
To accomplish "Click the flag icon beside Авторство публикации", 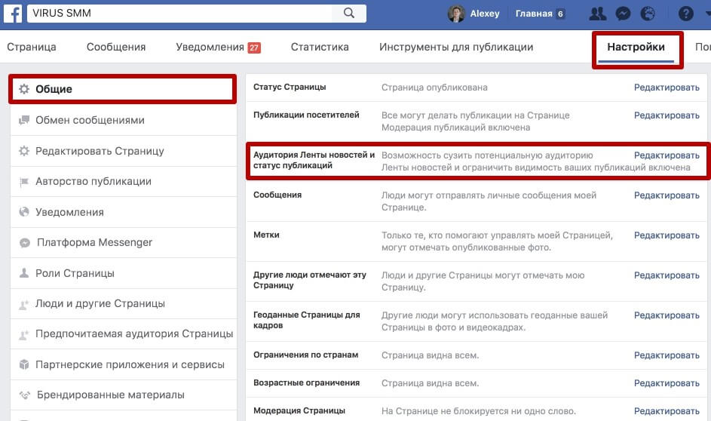I will click(24, 182).
